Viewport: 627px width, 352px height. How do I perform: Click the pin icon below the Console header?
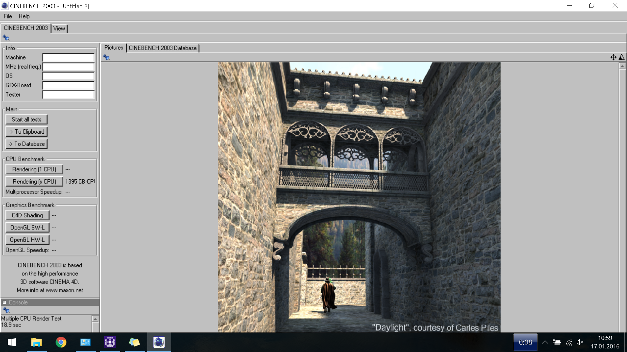tap(6, 310)
